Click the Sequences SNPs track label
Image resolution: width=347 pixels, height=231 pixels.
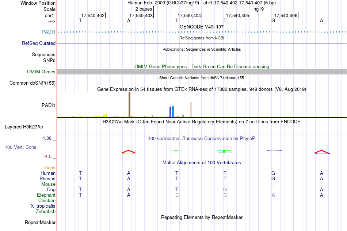coord(43,57)
